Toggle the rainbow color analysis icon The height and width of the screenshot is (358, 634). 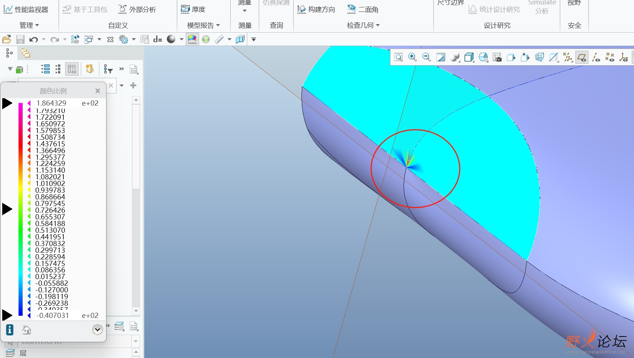(x=192, y=39)
